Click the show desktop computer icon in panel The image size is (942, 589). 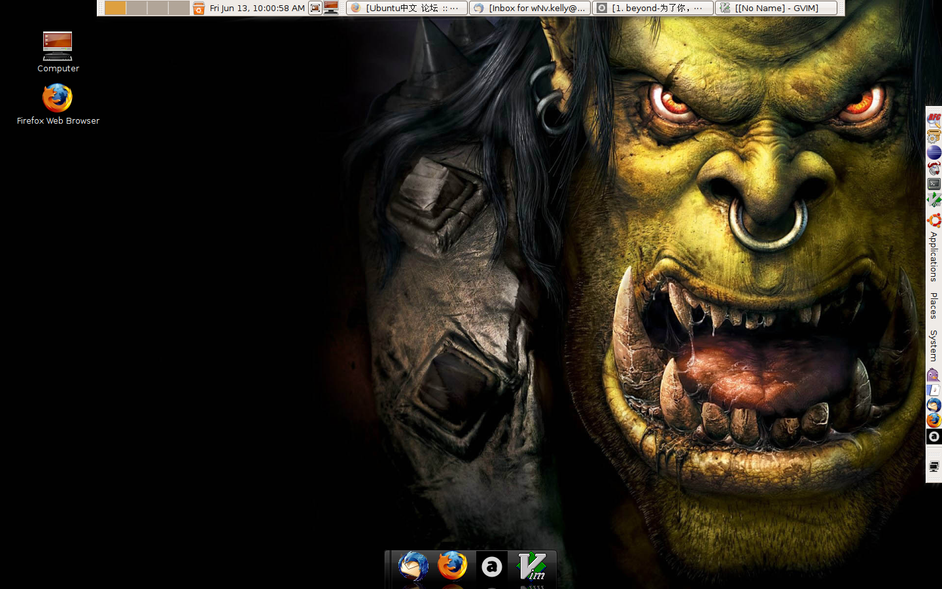pos(332,8)
